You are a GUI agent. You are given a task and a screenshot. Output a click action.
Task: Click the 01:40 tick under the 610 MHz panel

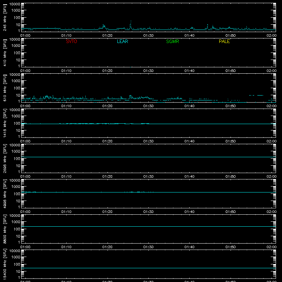pos(189,106)
